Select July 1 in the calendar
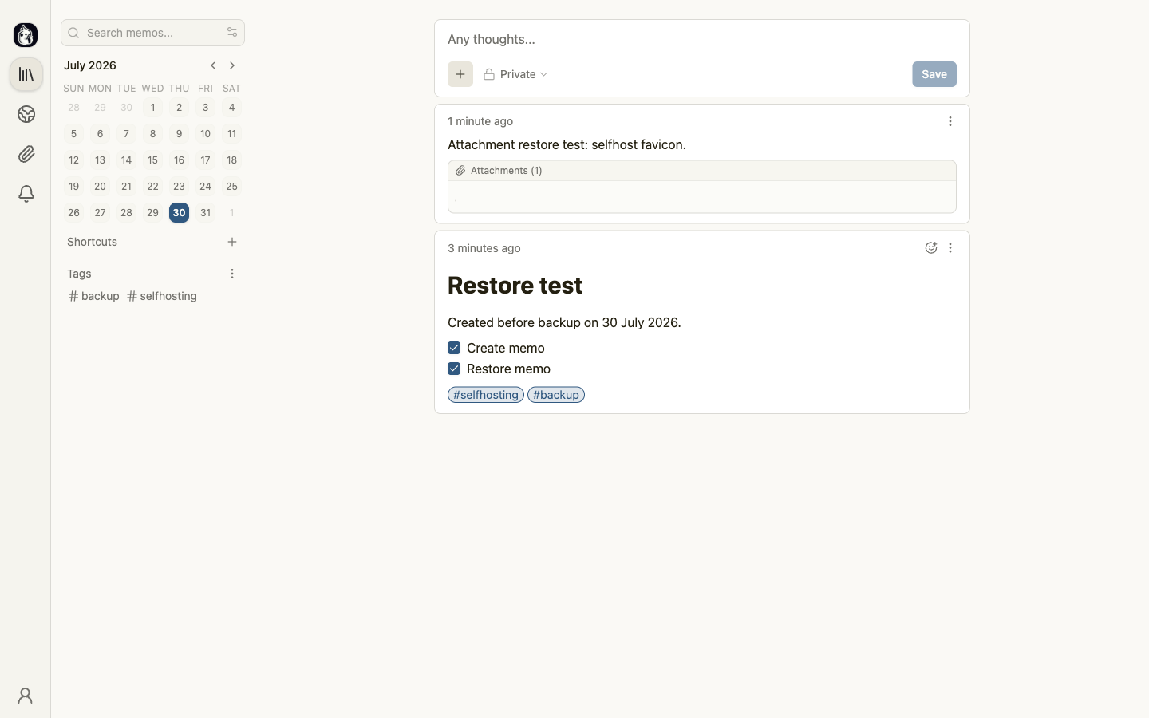1149x718 pixels. coord(152,108)
